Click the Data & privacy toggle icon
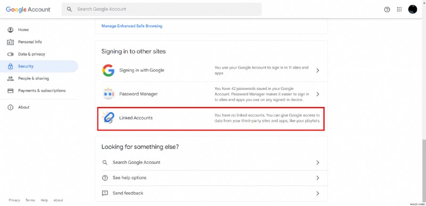 coord(10,54)
